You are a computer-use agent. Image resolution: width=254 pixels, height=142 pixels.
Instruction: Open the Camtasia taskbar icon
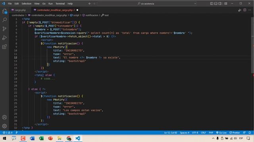click(x=23, y=138)
